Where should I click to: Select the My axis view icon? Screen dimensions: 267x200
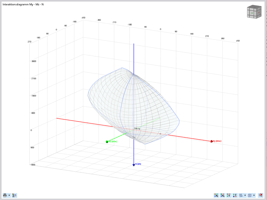216,195
